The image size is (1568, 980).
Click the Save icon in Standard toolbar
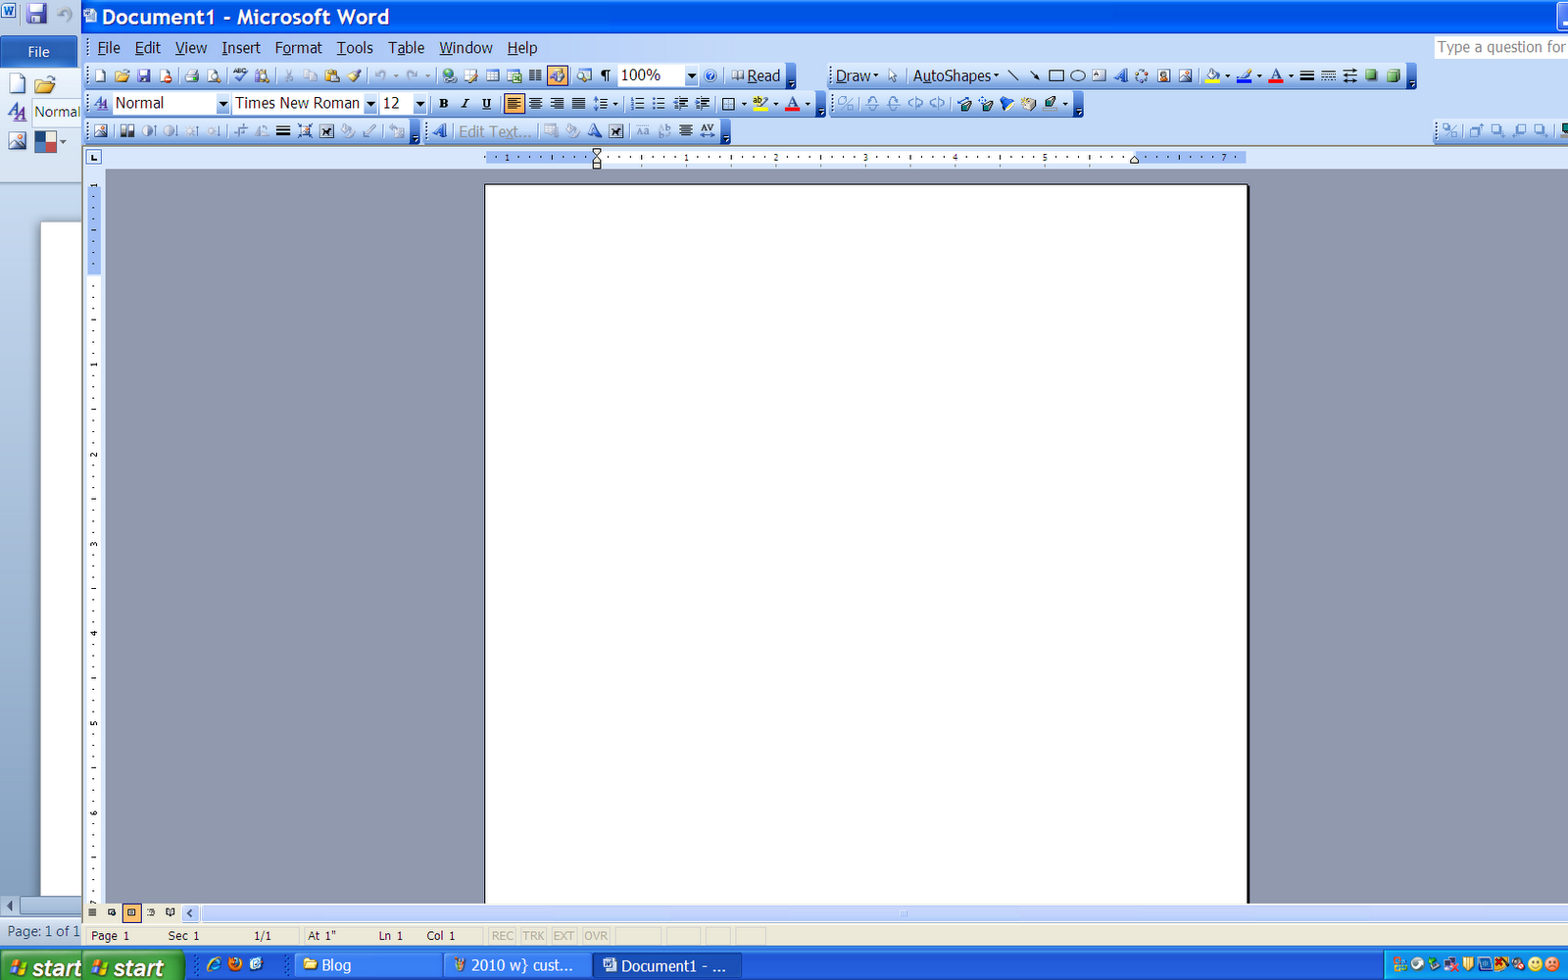143,75
